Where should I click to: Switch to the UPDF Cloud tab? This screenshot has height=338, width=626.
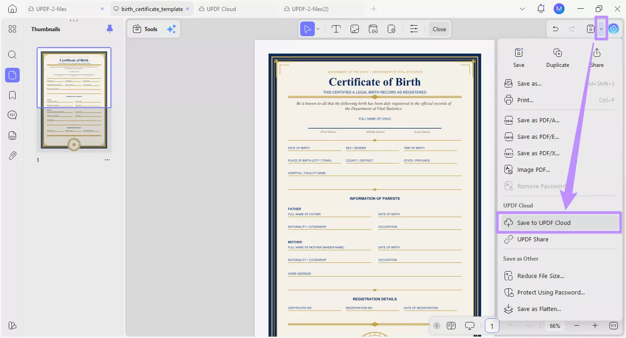[x=221, y=9]
